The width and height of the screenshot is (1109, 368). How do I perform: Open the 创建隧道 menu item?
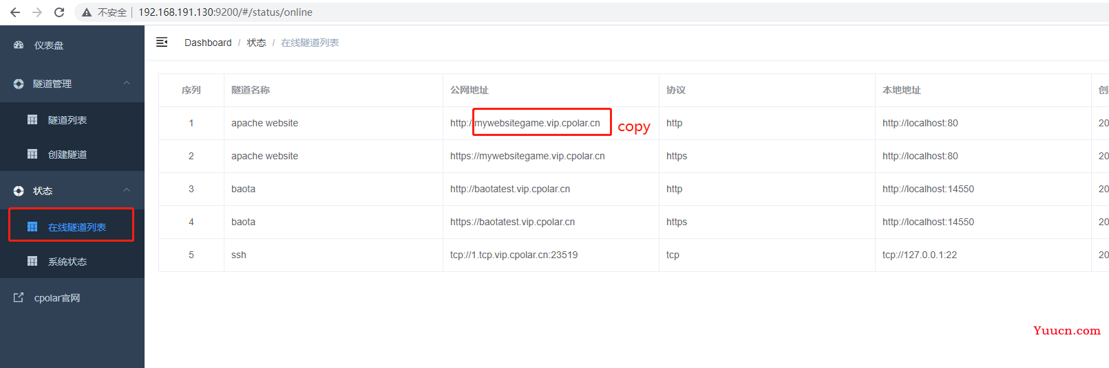click(72, 154)
